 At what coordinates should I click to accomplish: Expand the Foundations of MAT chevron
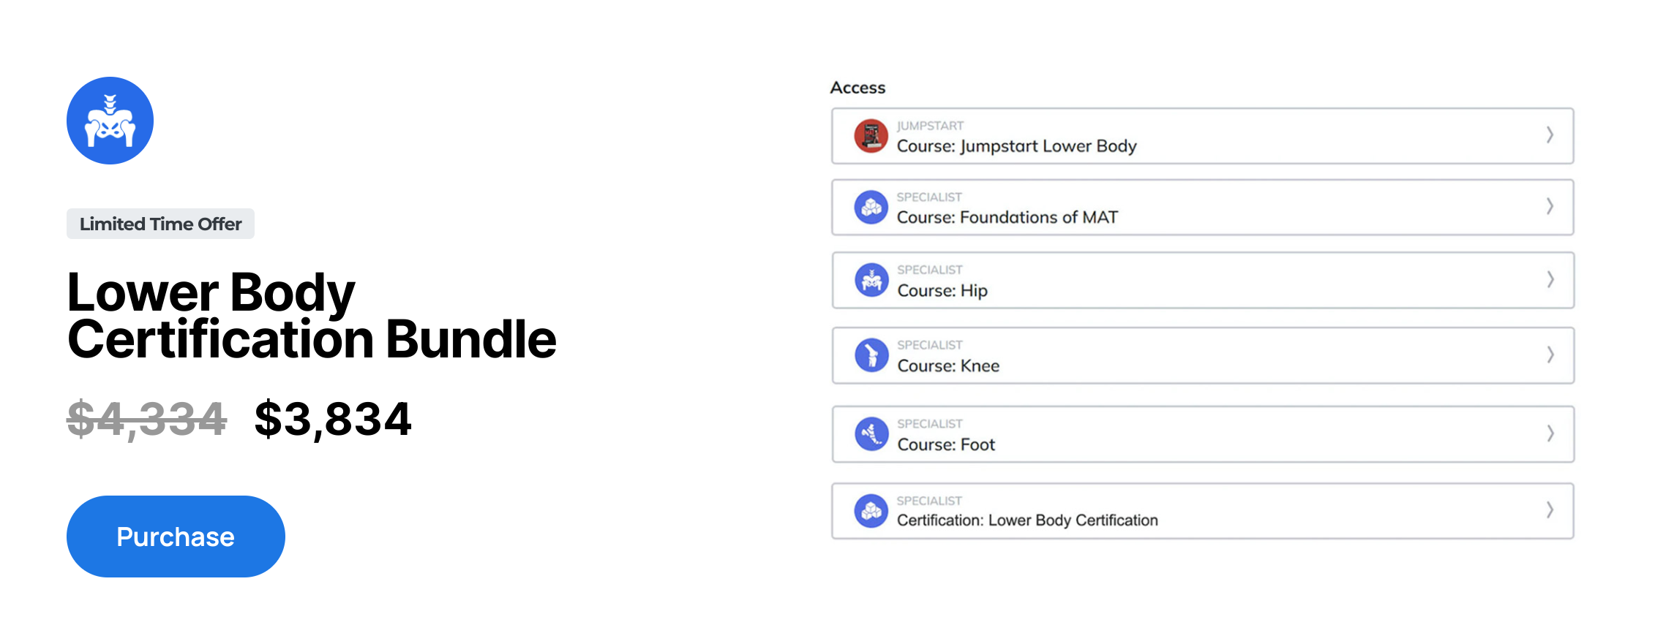[1550, 206]
